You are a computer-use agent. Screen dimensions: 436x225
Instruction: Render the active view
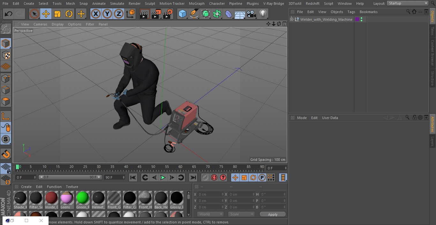click(145, 14)
